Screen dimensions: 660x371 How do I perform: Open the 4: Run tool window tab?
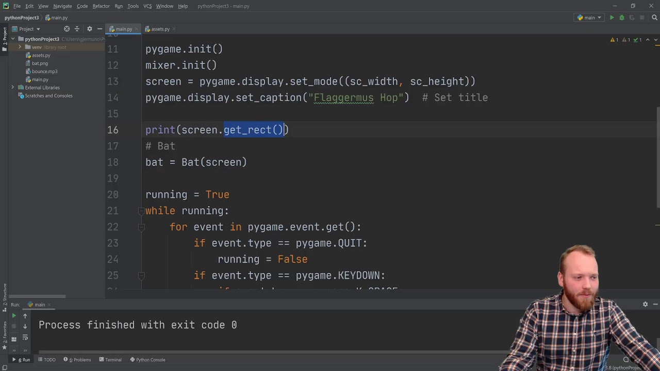[x=22, y=360]
